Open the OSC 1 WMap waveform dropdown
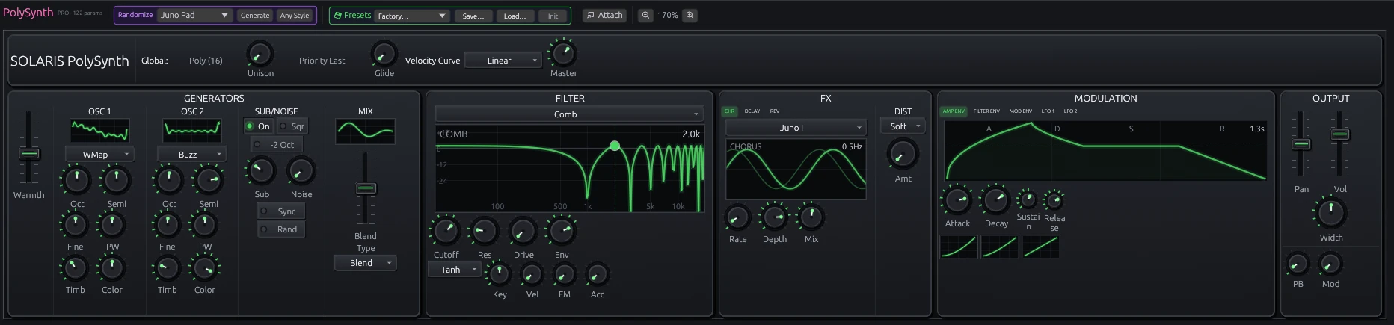Viewport: 1394px width, 325px height. click(x=99, y=155)
